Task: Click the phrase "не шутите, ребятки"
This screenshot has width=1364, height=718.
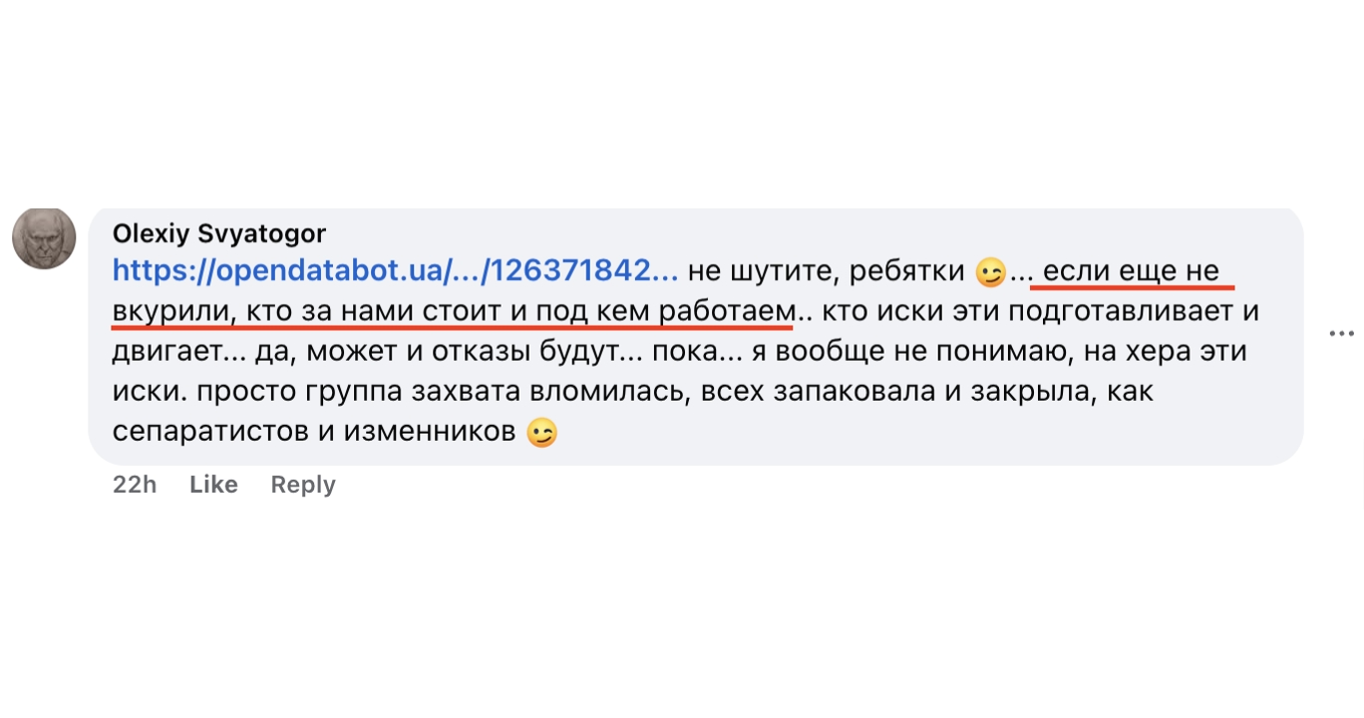Action: point(827,271)
